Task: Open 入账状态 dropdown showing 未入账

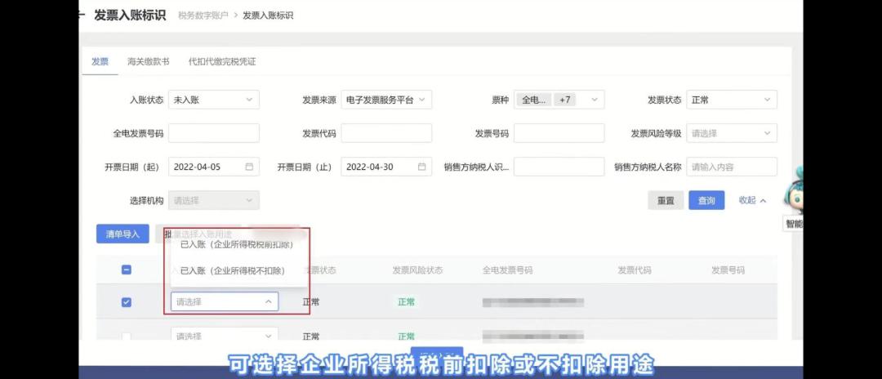Action: click(214, 100)
